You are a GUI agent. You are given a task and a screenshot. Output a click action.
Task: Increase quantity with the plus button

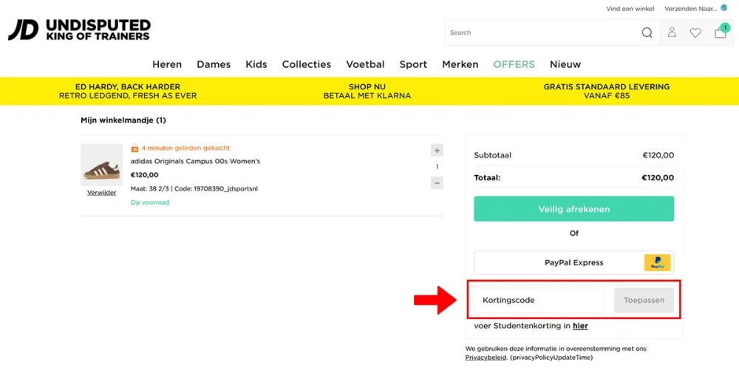[x=437, y=151]
